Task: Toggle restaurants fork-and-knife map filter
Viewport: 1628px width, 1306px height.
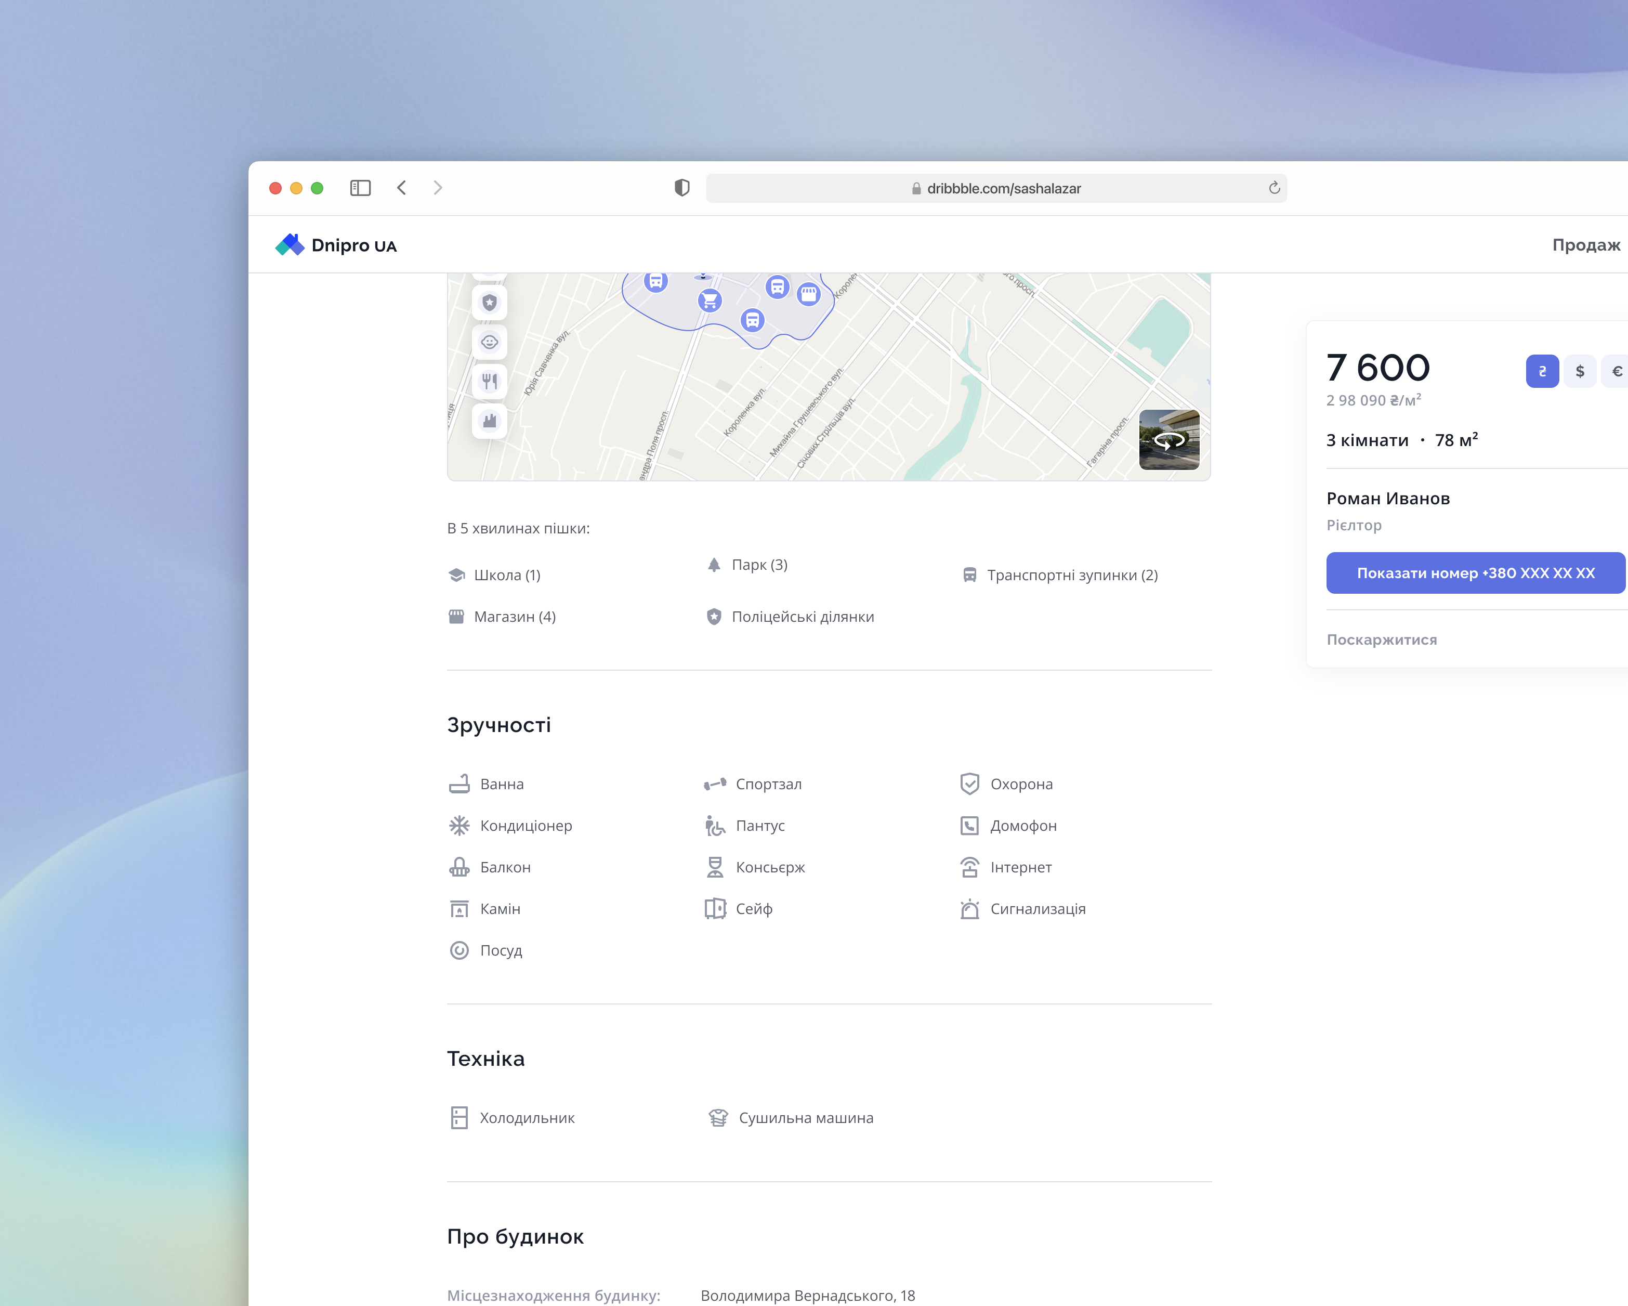Action: 489,382
